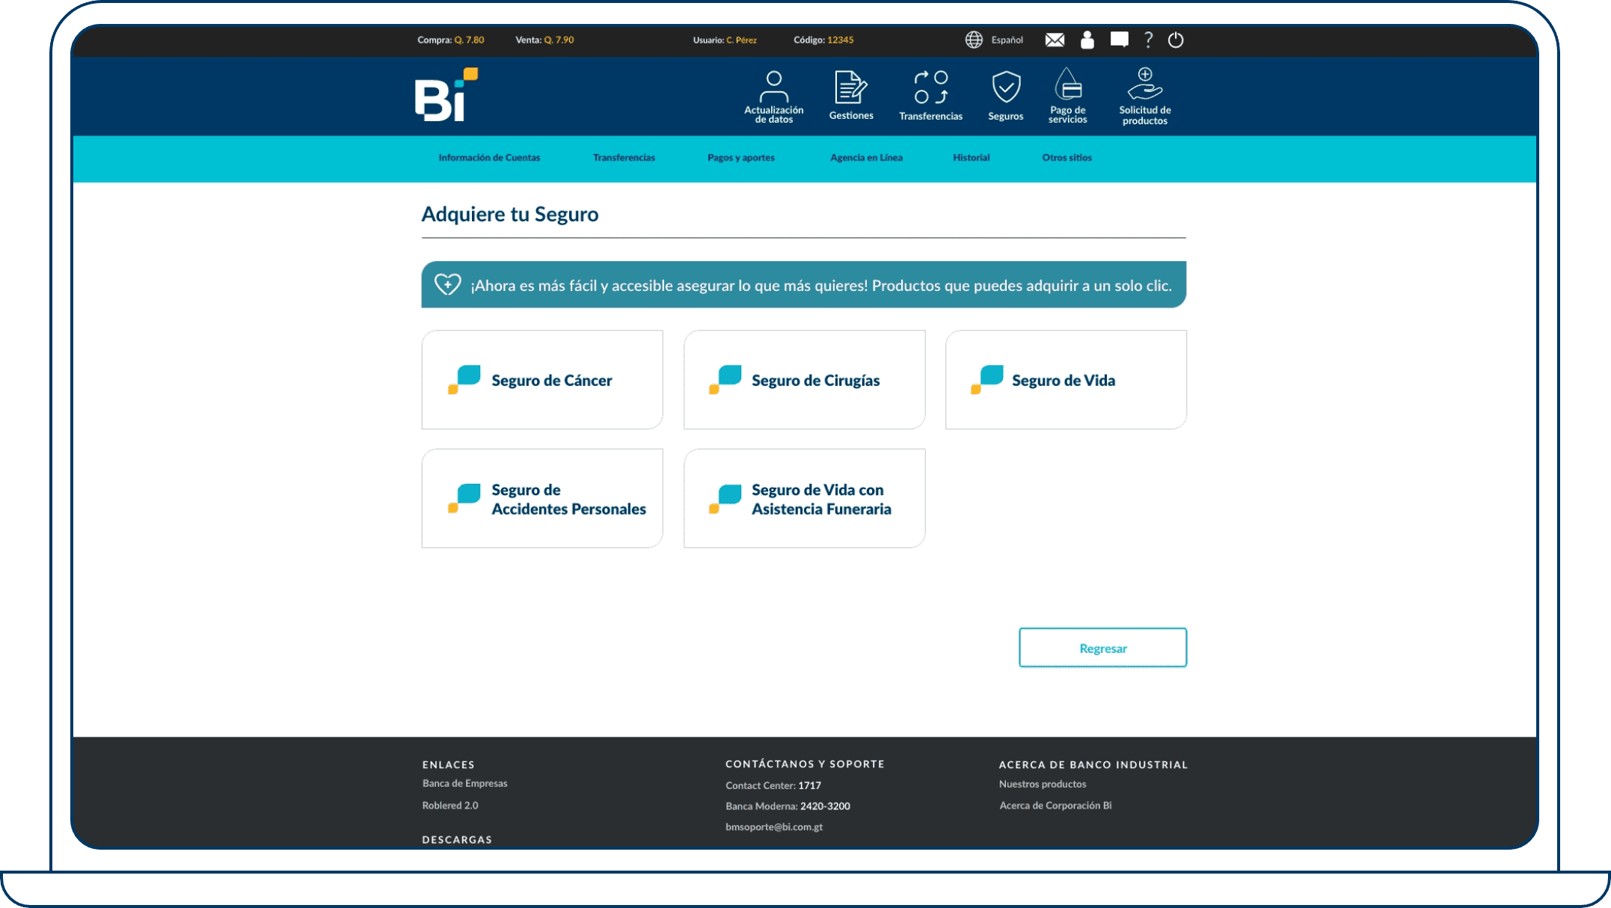Select the Seguro de Cirugías card
The height and width of the screenshot is (908, 1611).
[x=804, y=380]
